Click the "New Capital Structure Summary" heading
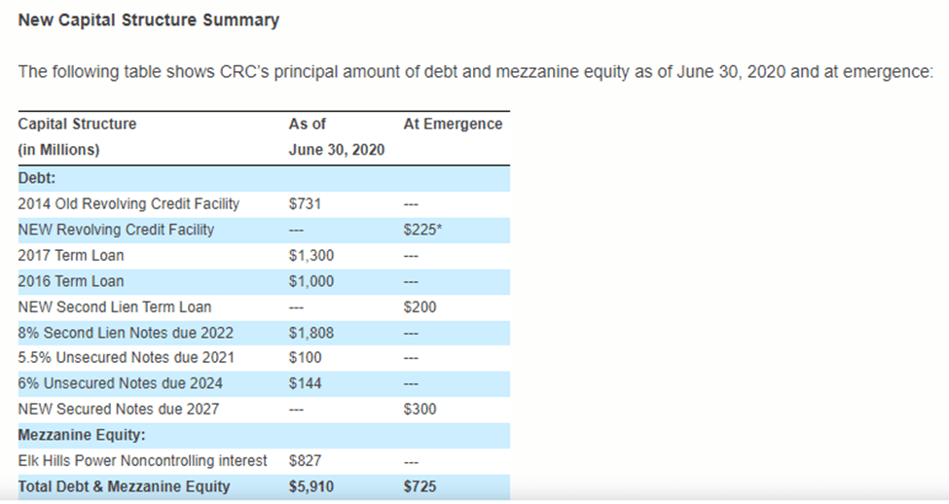 tap(149, 19)
